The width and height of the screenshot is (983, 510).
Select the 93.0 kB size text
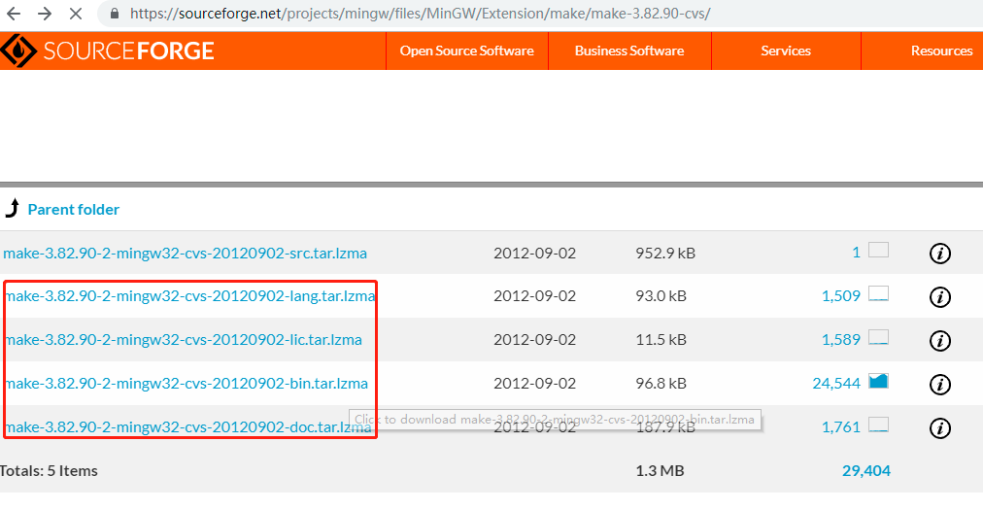(661, 295)
